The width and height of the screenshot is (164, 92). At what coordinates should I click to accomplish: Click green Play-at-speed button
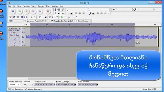click(x=62, y=17)
